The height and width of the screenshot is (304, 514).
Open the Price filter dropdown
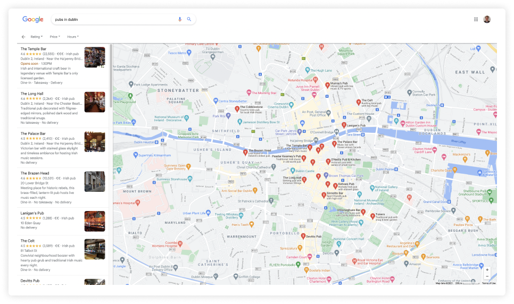[x=55, y=37]
